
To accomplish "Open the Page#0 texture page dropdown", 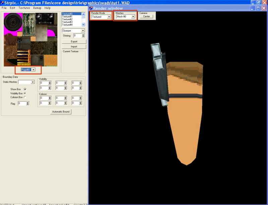I will click(x=33, y=70).
